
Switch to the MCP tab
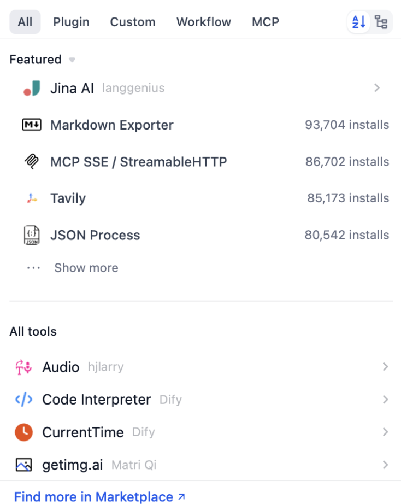coord(266,22)
